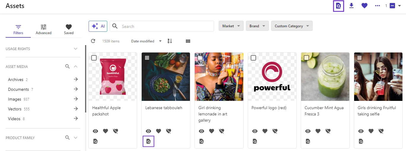Switch to grid view layout
406x151 pixels.
(188, 41)
